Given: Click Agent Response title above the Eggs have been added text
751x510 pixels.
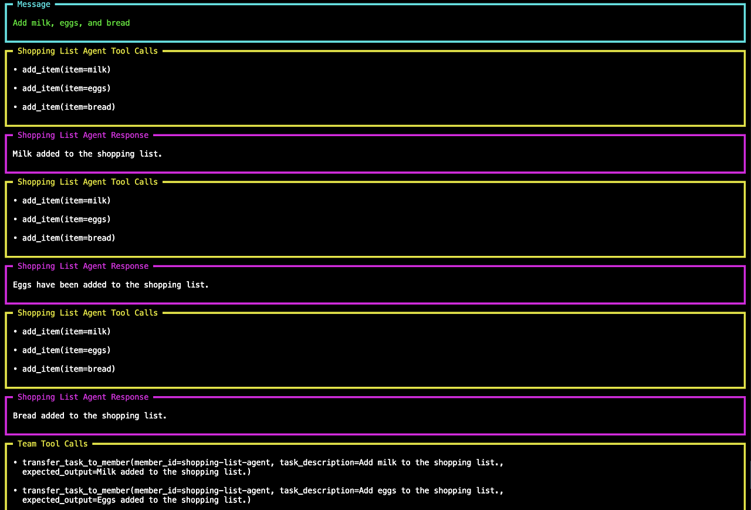Looking at the screenshot, I should pos(83,266).
